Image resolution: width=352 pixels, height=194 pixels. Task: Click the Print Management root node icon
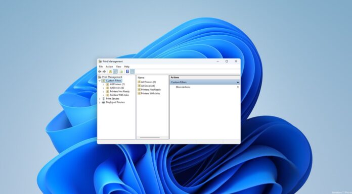(x=100, y=77)
